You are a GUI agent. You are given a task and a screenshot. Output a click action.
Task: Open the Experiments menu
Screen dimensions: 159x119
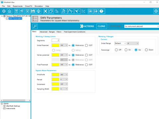click(x=18, y=6)
